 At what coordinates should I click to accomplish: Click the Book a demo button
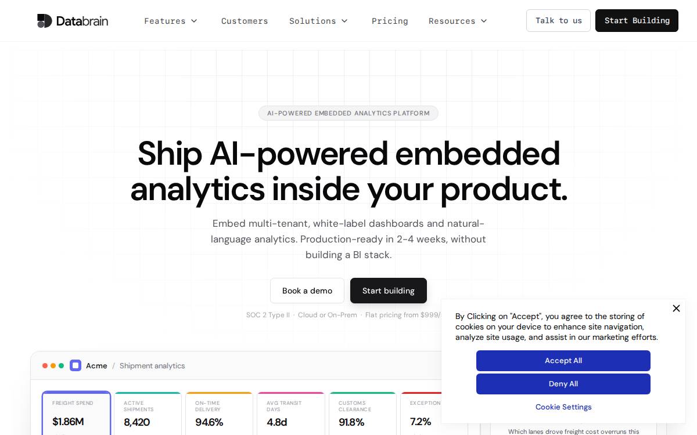(x=307, y=291)
